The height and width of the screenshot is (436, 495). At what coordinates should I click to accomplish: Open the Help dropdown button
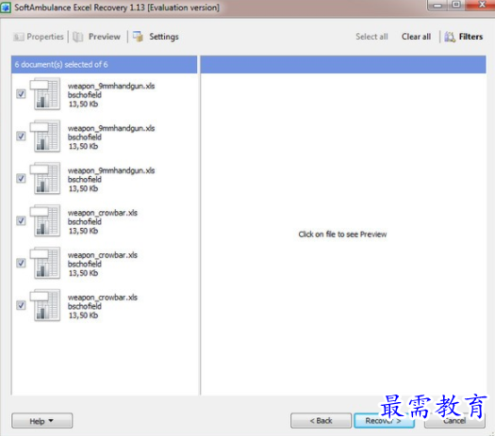click(42, 421)
